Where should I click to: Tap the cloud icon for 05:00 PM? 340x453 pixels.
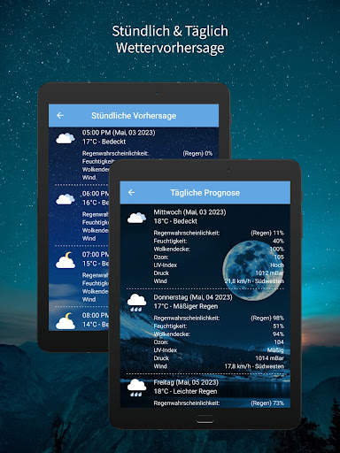pyautogui.click(x=66, y=138)
